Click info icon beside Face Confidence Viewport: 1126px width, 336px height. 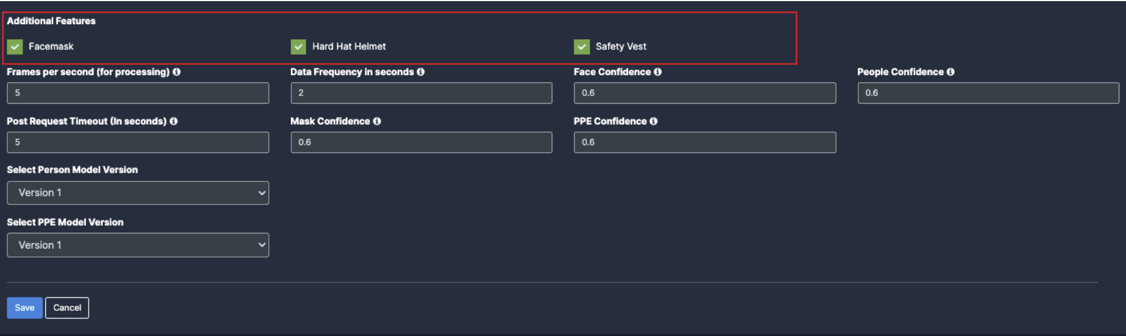pos(658,72)
